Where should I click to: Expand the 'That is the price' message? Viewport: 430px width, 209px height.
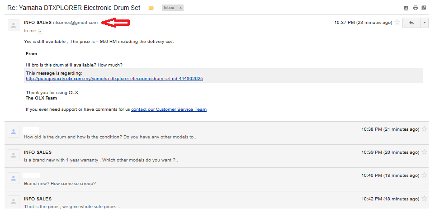point(72,206)
